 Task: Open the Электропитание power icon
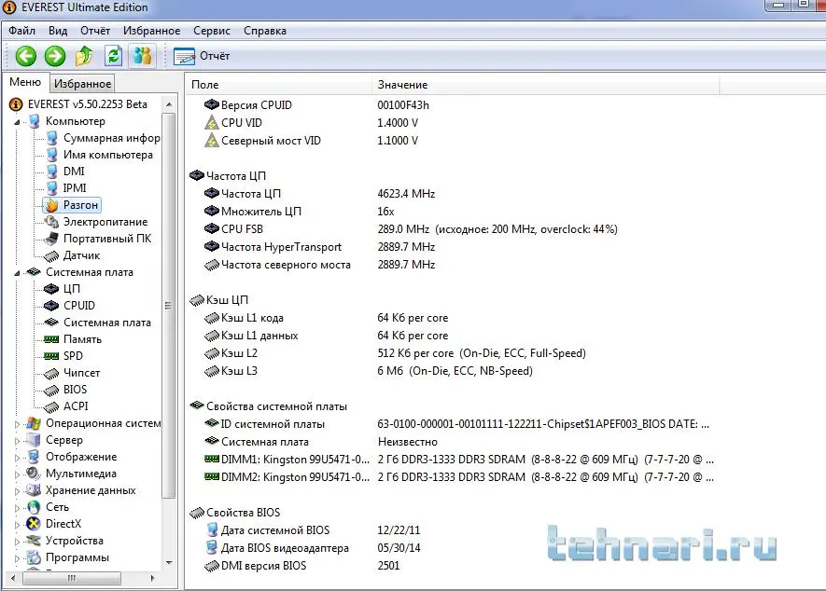pos(51,222)
